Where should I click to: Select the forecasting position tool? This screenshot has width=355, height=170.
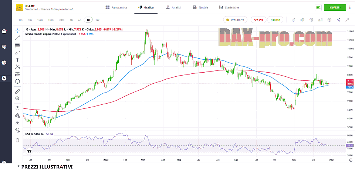click(x=17, y=74)
